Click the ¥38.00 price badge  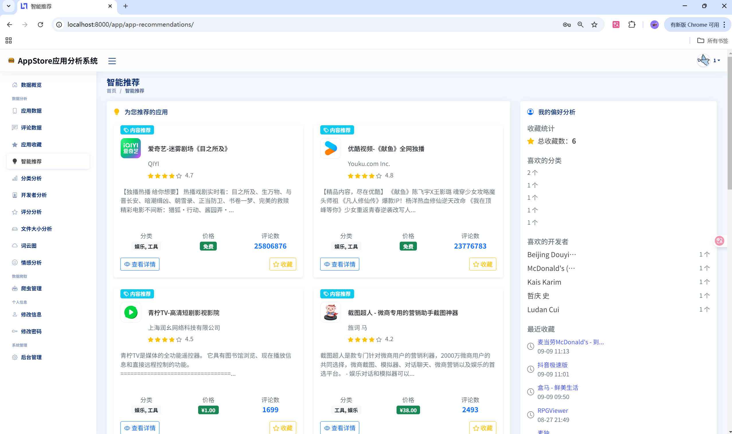click(408, 410)
